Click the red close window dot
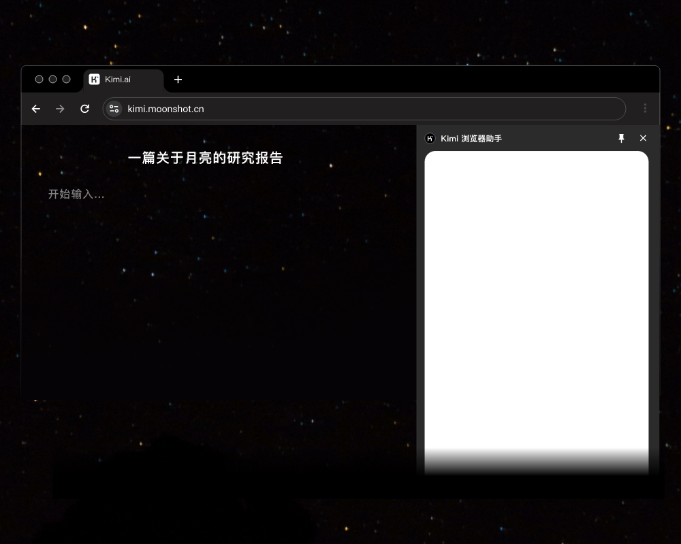Image resolution: width=681 pixels, height=544 pixels. pos(39,79)
